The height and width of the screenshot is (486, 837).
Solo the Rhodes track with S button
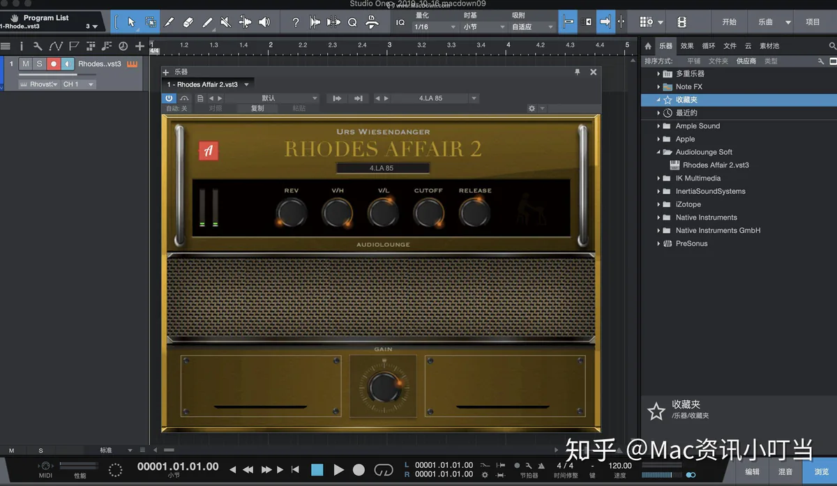click(39, 64)
